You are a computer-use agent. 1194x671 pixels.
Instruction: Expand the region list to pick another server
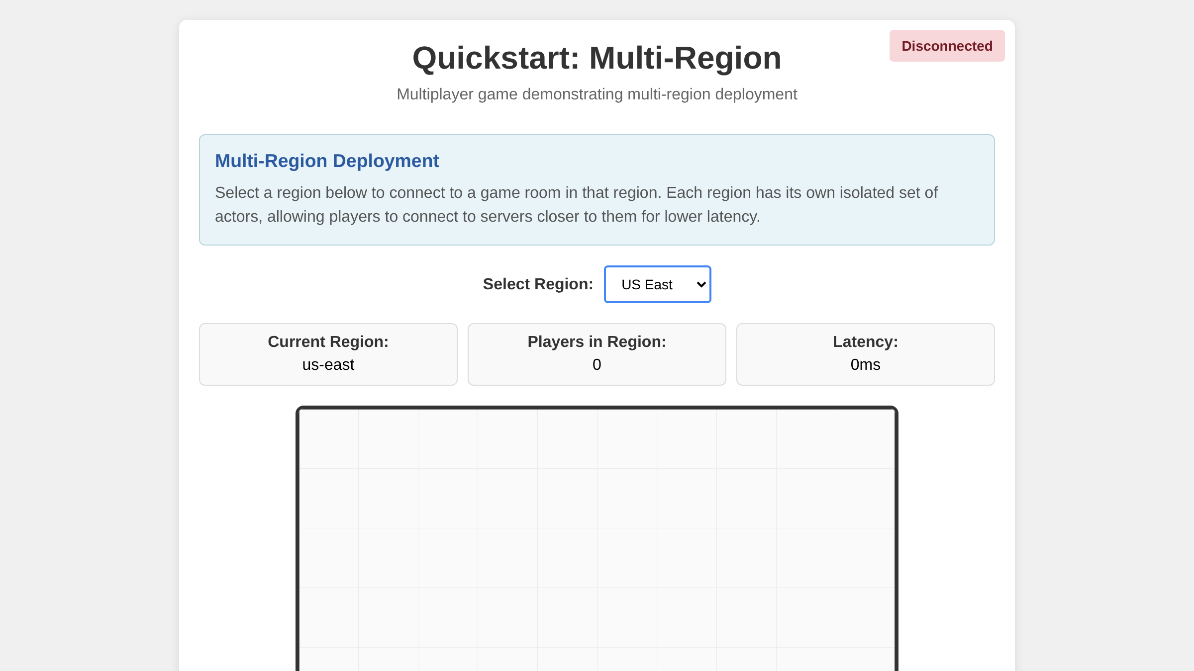click(657, 284)
